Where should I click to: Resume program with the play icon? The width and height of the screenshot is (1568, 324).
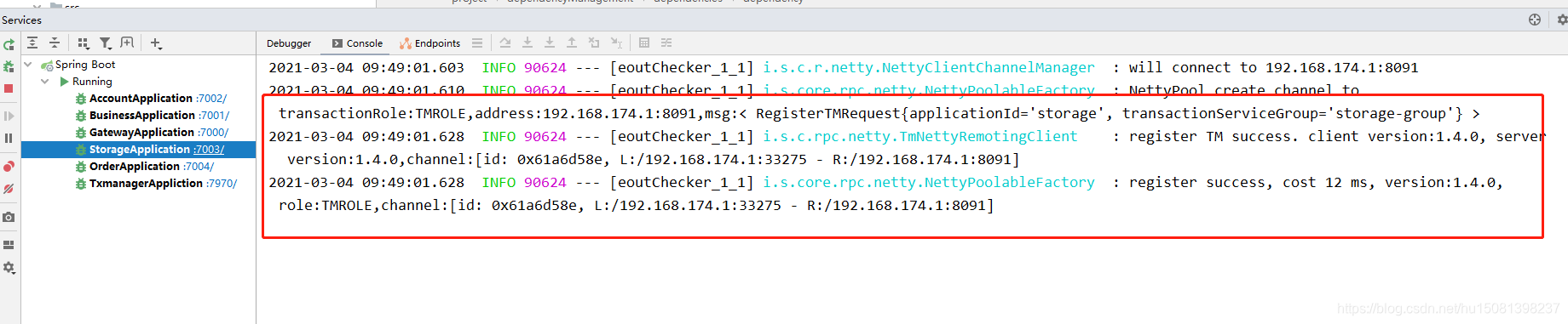pos(9,116)
